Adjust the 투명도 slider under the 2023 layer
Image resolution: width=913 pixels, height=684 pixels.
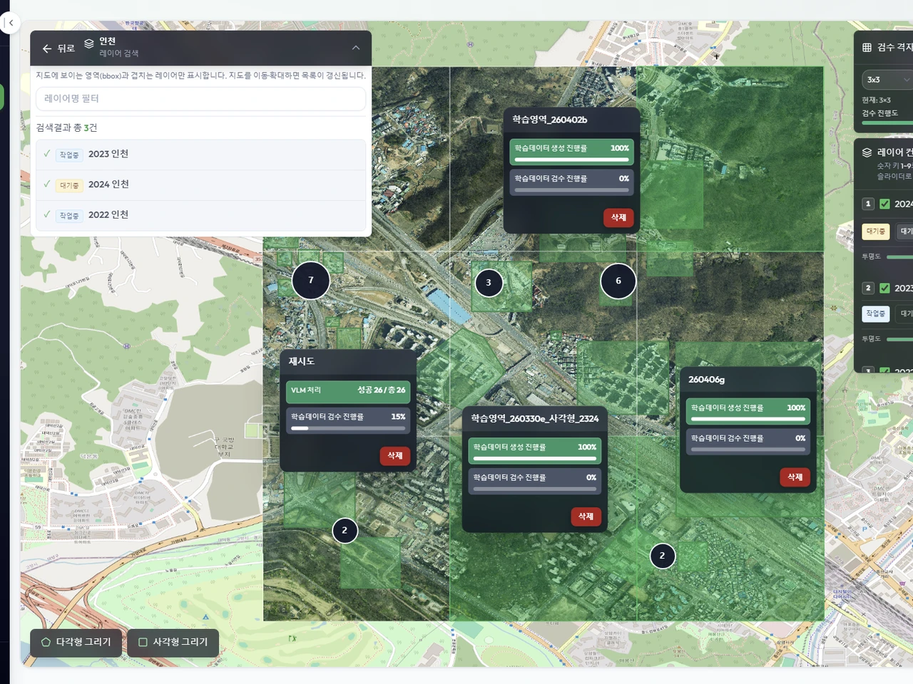tap(899, 339)
